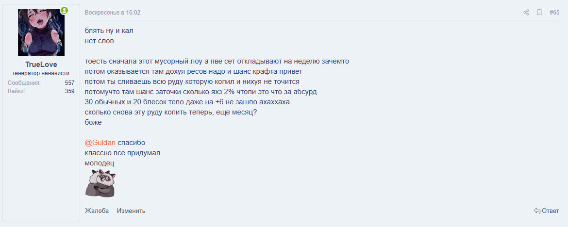Open the 557 message count
This screenshot has height=227, width=568.
(x=69, y=83)
